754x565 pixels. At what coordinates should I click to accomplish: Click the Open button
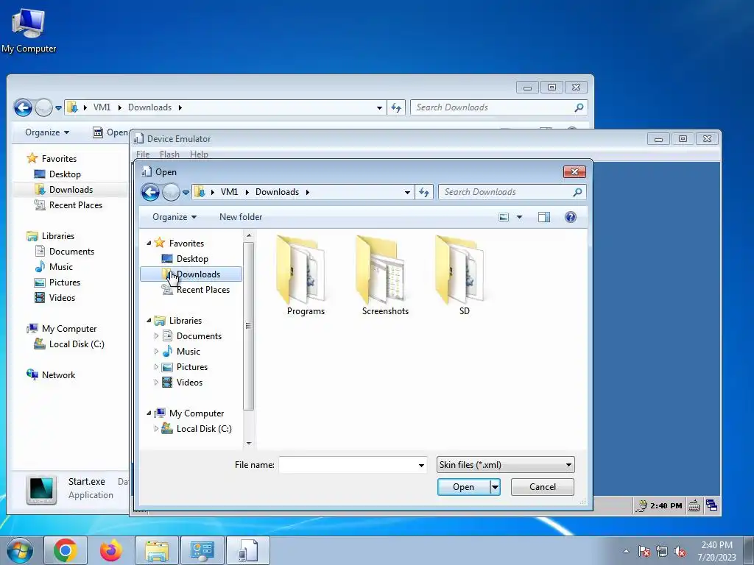tap(464, 487)
